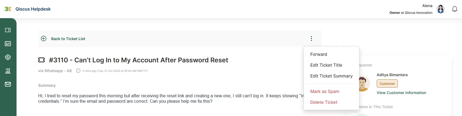Open the contacts card icon in the sidebar
Viewport: 462px width, 116px height.
pyautogui.click(x=8, y=44)
